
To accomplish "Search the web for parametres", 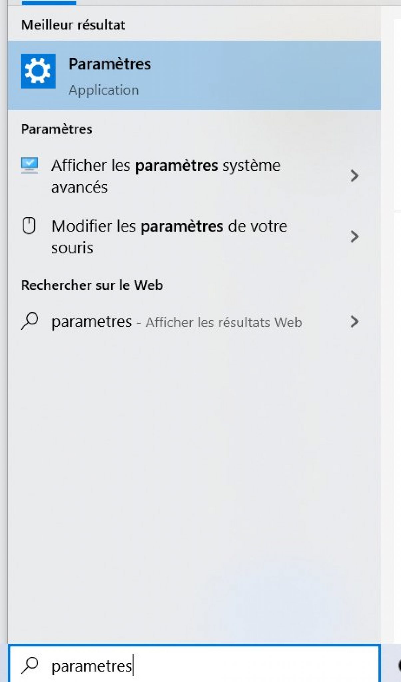I will (177, 322).
